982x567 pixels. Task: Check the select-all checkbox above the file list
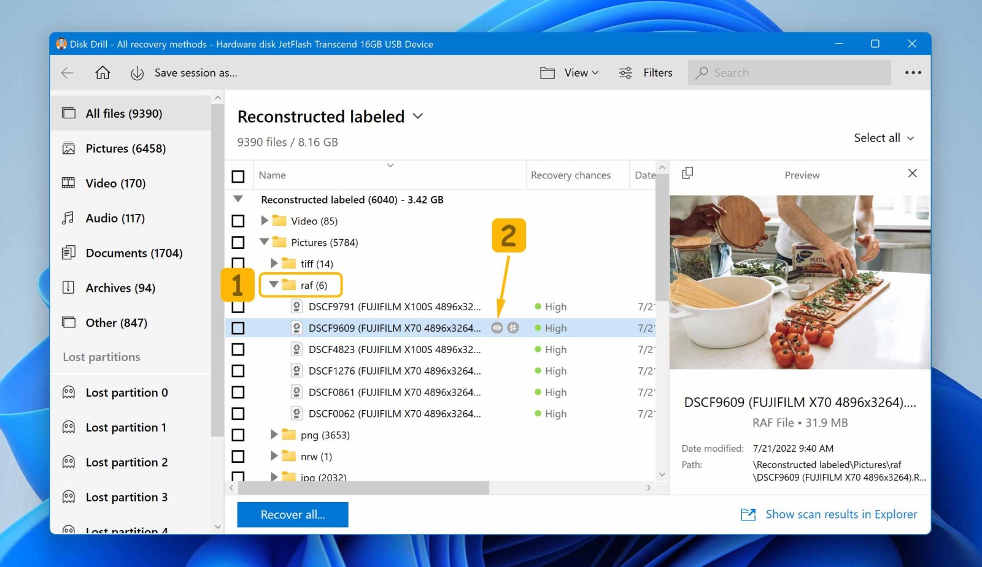pos(239,176)
